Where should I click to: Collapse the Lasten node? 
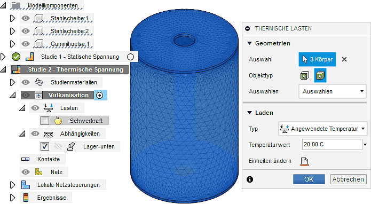point(22,108)
